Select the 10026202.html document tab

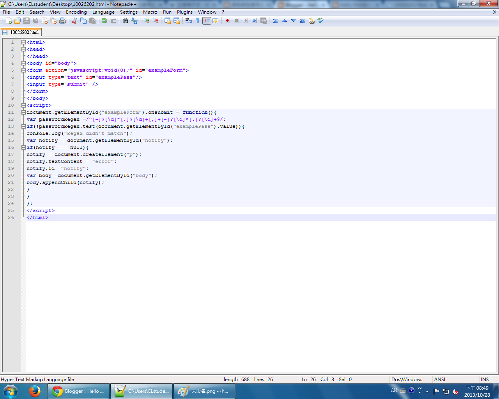coord(21,32)
